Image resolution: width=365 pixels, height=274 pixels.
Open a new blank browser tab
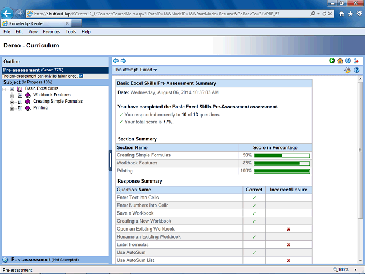76,23
